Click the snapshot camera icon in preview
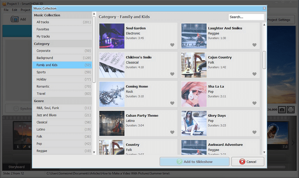Viewport: 299px width, 178px height. 282,109
